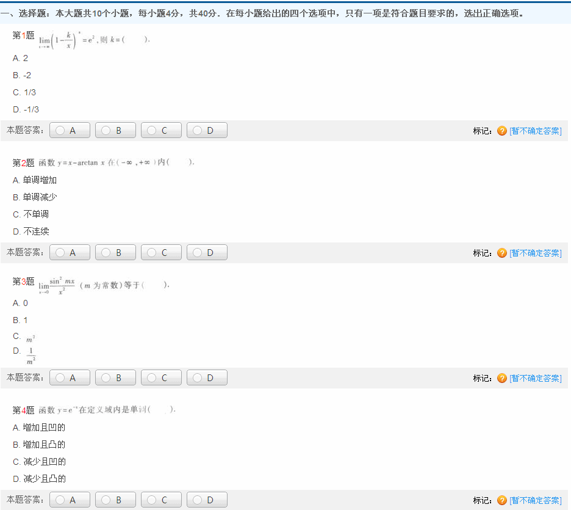Choose answer C for question 2

(161, 253)
